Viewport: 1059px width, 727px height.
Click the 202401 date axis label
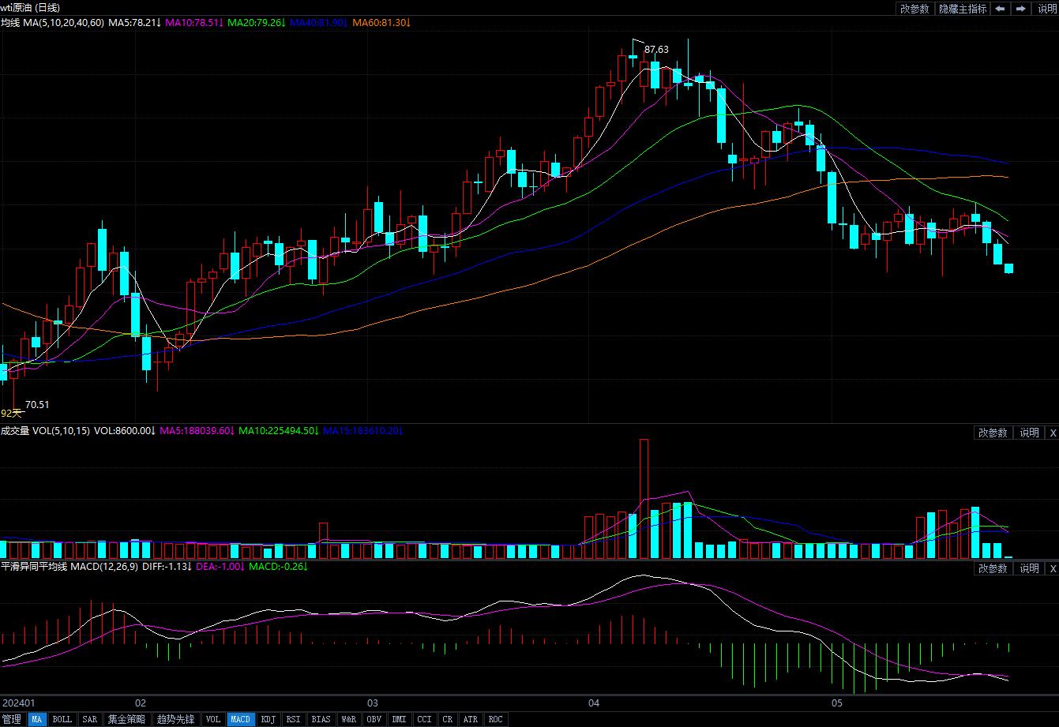click(x=19, y=703)
